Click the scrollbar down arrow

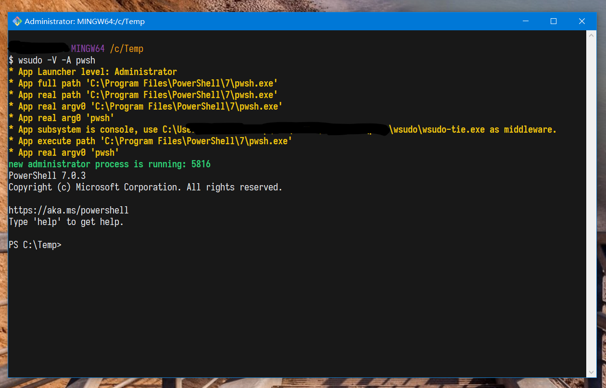tap(591, 373)
